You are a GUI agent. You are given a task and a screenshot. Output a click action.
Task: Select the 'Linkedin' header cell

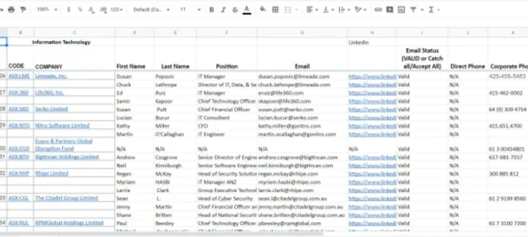tap(372, 43)
